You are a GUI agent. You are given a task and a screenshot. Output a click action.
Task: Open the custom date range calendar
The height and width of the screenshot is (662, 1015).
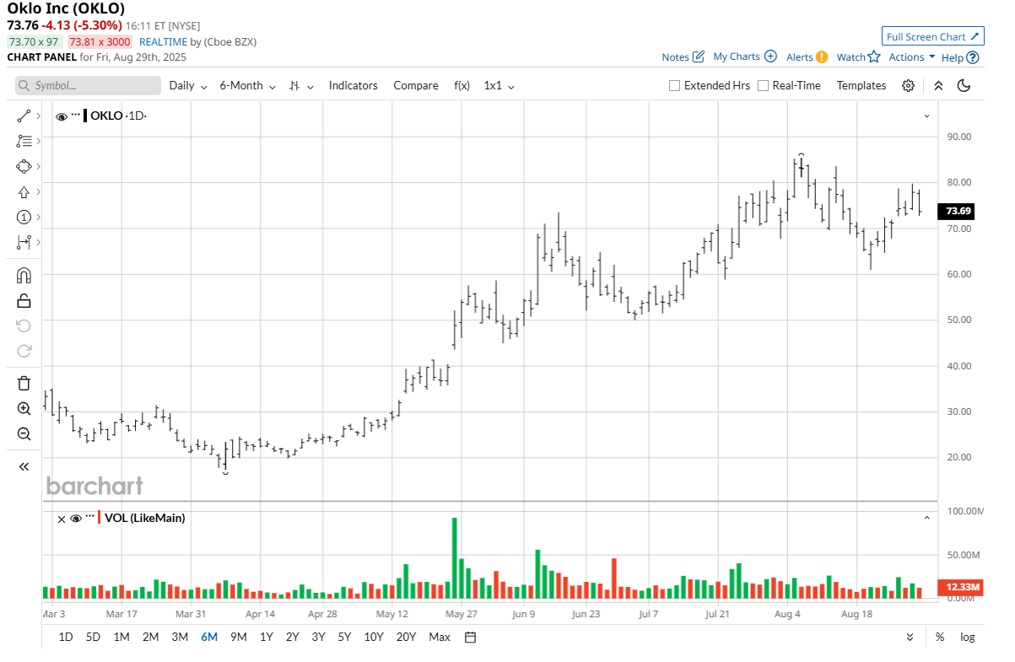471,637
